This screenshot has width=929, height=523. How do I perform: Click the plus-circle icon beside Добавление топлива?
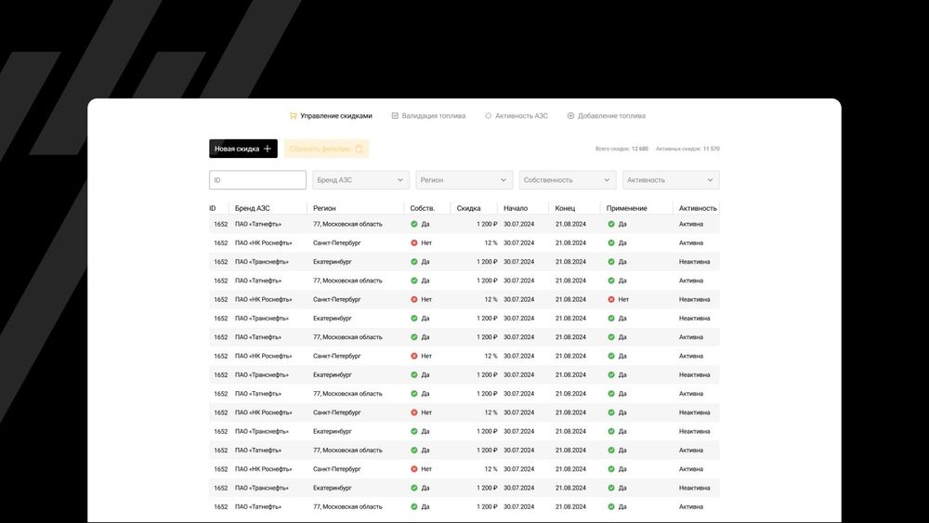pos(570,116)
